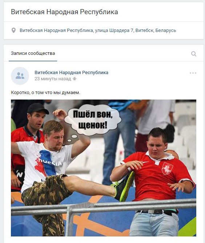The width and height of the screenshot is (205, 243).
Task: Open the 23 минуты назад timestamp link
Action: [53, 79]
